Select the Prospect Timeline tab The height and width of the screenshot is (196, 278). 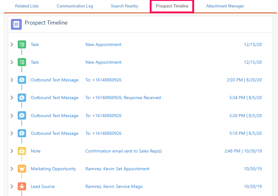coord(172,6)
